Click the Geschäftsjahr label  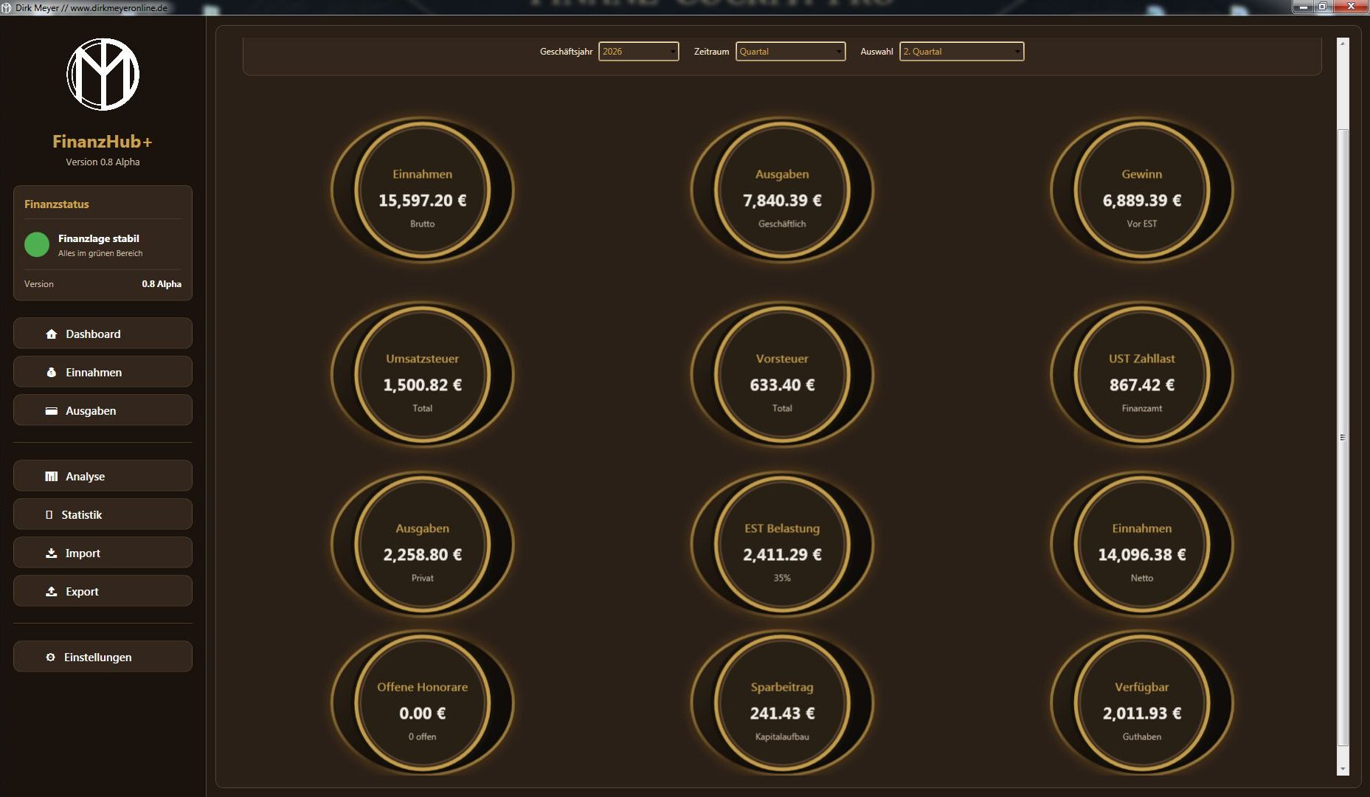click(x=566, y=52)
